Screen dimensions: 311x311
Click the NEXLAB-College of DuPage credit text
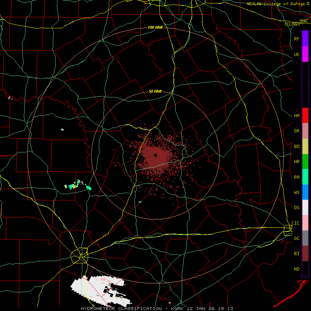tap(276, 4)
